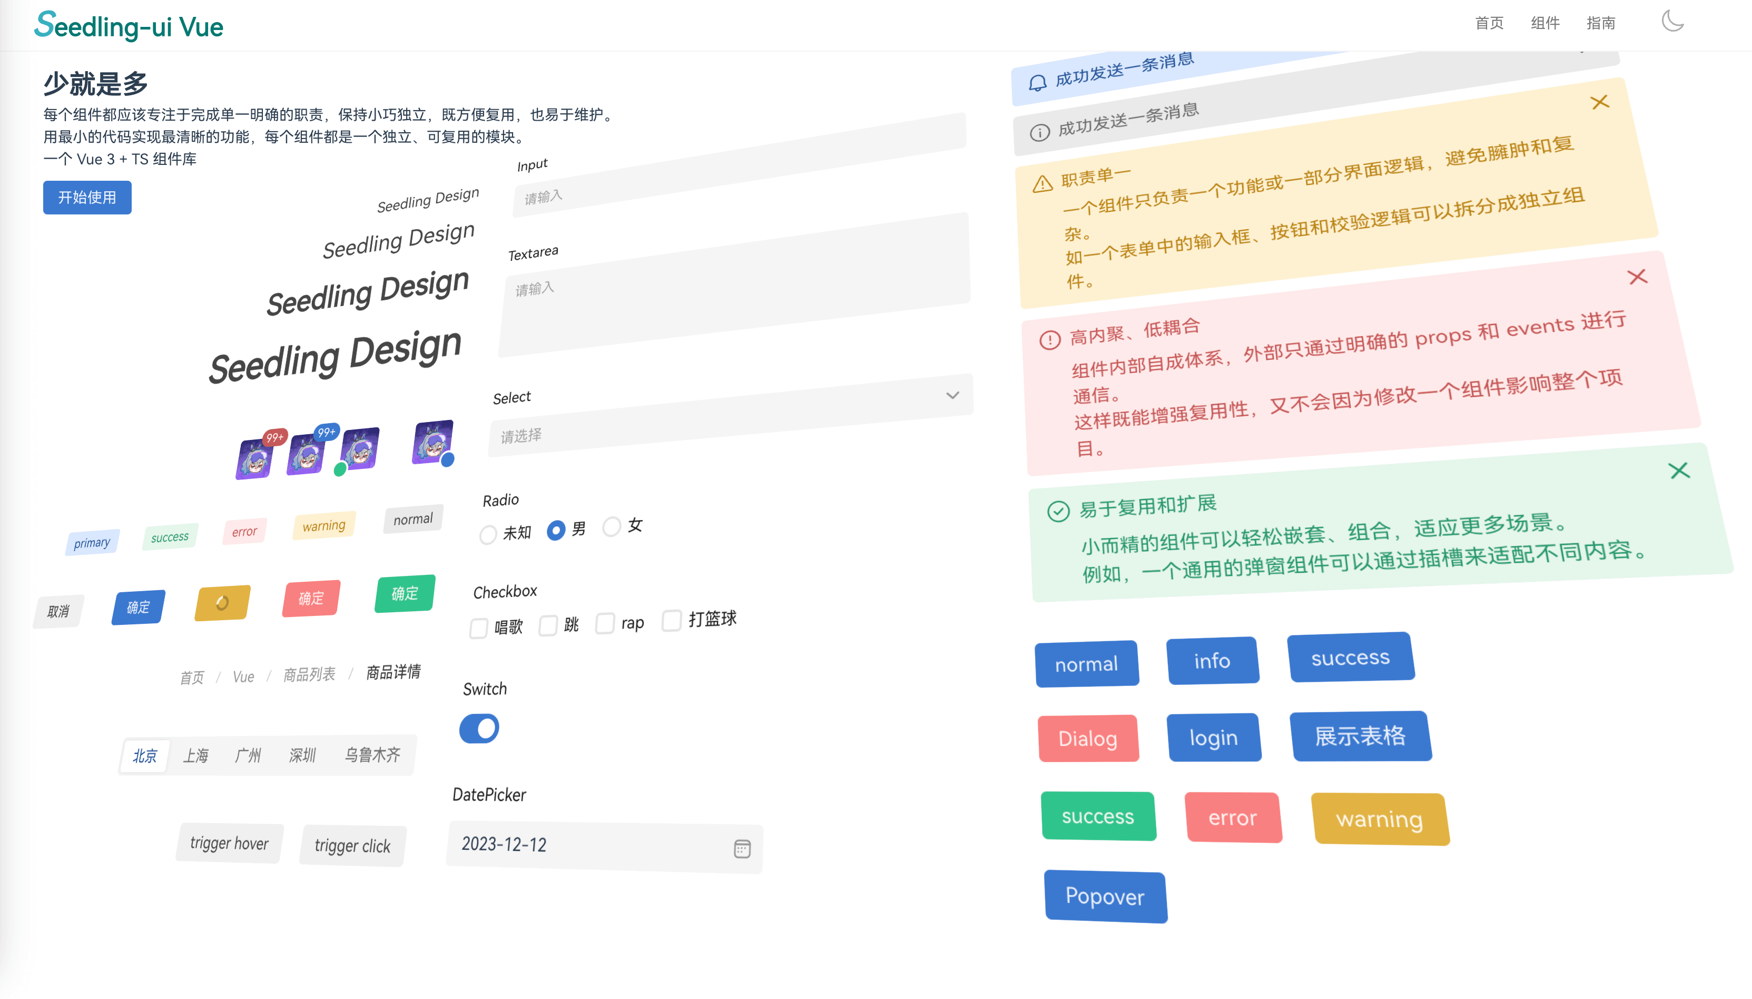Viewport: 1752px width, 999px height.
Task: Select the 女 radio option
Action: coord(612,527)
